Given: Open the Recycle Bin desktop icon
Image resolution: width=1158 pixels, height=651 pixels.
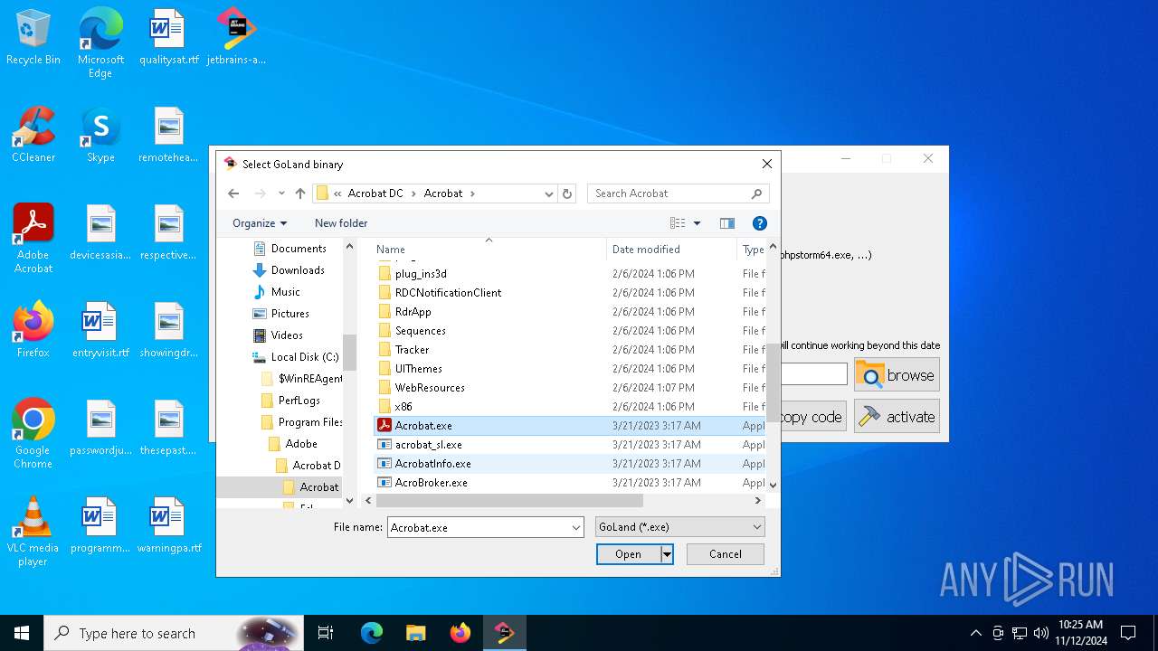Looking at the screenshot, I should coord(33,38).
